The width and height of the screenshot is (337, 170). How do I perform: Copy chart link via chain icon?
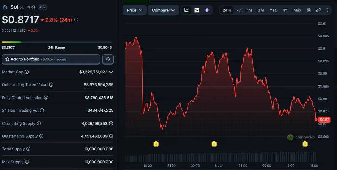tap(318, 10)
